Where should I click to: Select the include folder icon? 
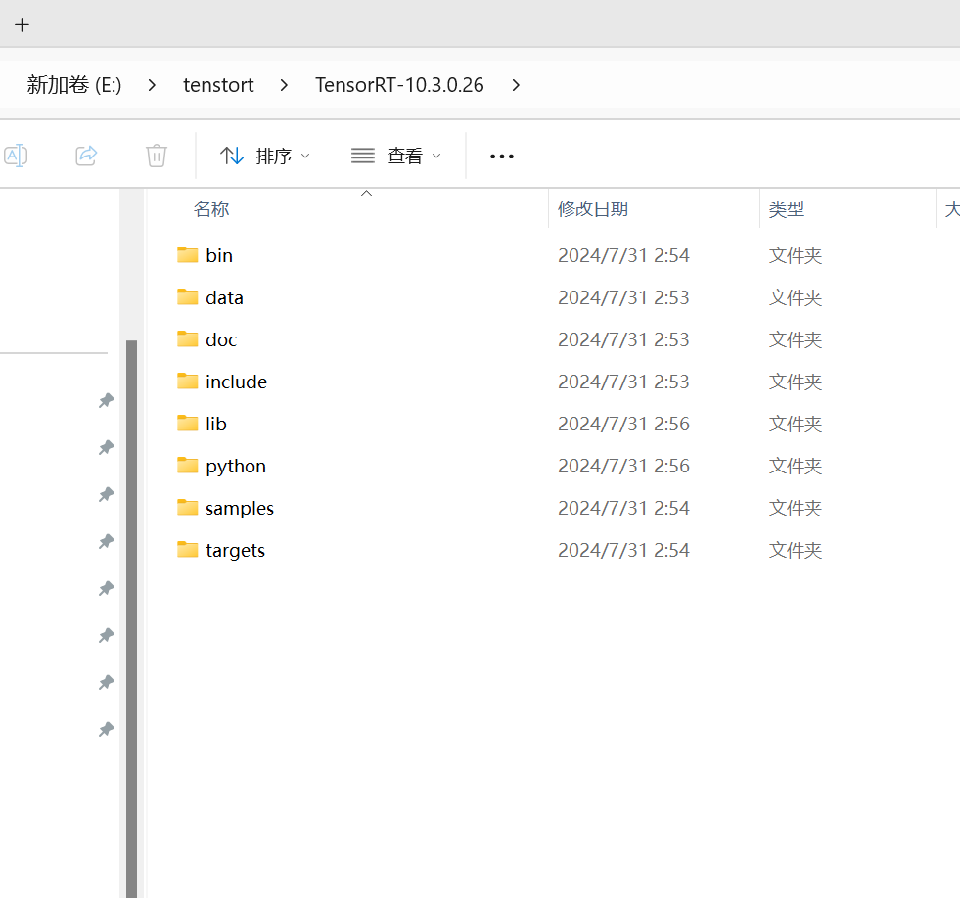click(x=187, y=382)
